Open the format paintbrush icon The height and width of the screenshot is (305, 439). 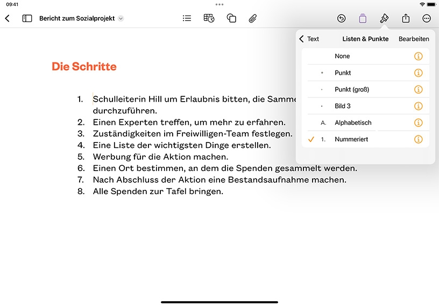(x=384, y=18)
